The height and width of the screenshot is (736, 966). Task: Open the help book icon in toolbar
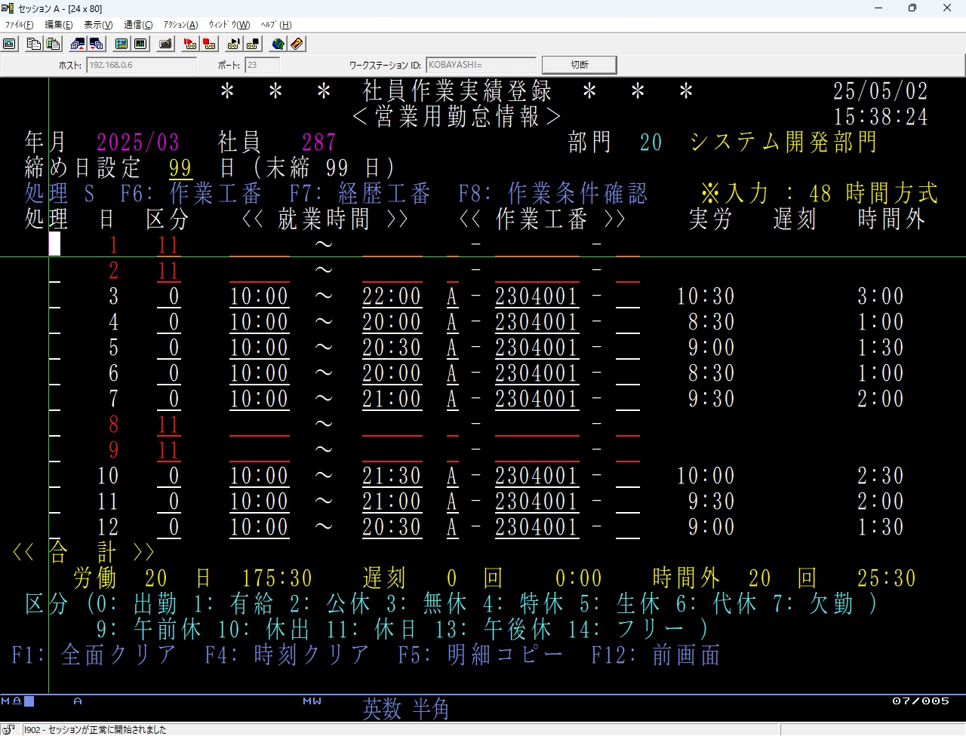point(297,44)
